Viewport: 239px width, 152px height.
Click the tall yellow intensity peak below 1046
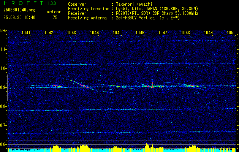[147, 147]
